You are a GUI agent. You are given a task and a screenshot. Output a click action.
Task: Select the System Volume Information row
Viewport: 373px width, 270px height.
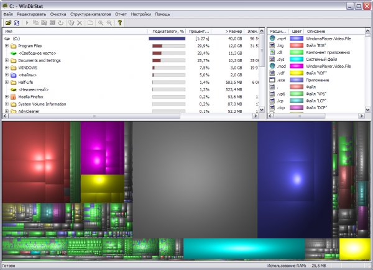coord(131,104)
